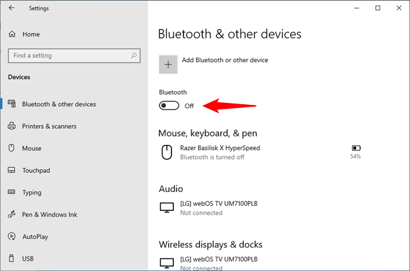Click the Home house icon
This screenshot has width=410, height=271.
(x=12, y=34)
